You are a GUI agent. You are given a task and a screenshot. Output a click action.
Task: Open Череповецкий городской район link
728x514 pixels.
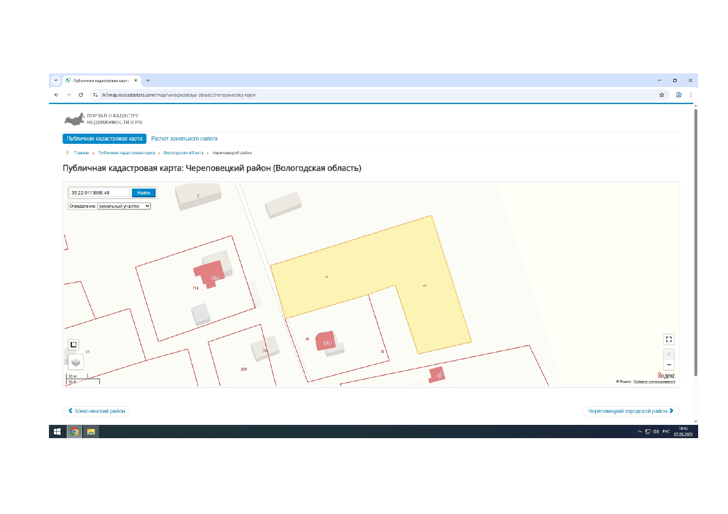coord(631,411)
